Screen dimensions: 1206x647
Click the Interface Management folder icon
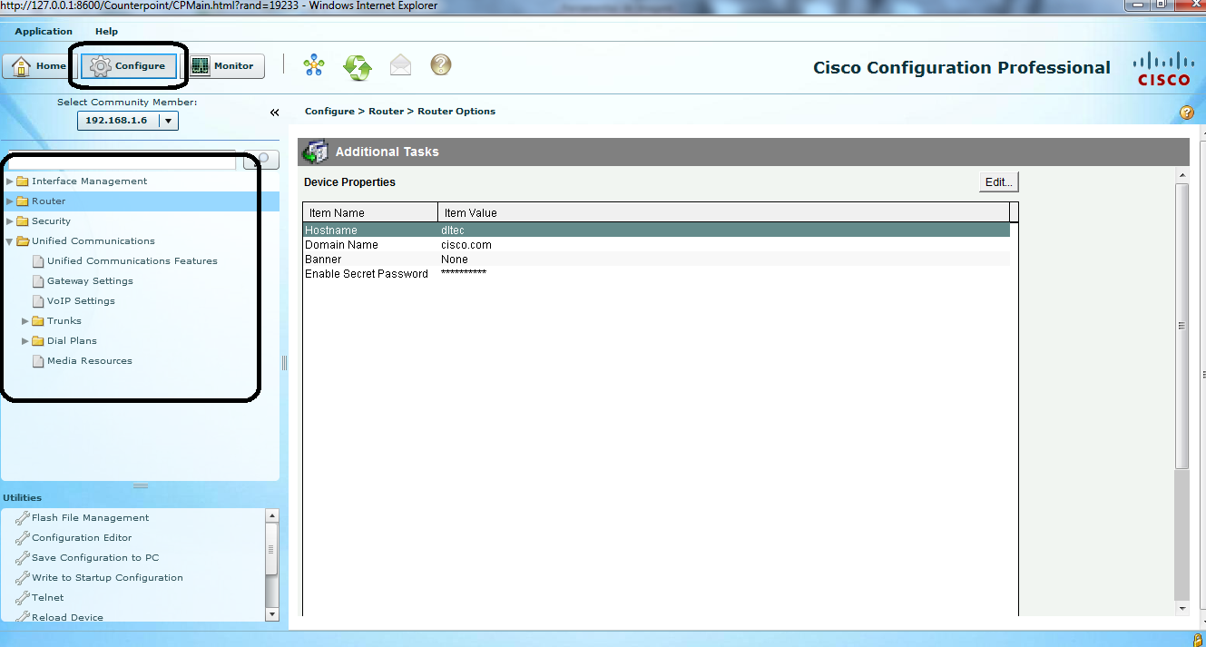point(23,181)
